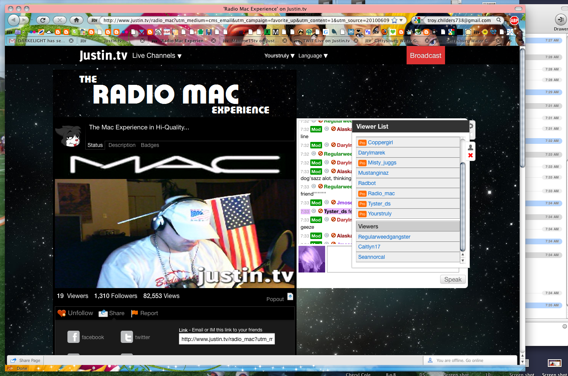Open the URL bar history dropdown arrow
The width and height of the screenshot is (568, 376).
(401, 20)
